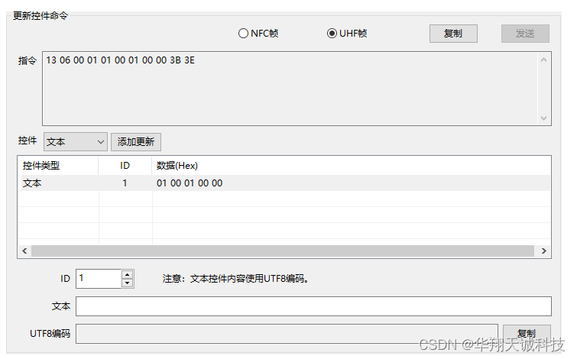Image resolution: width=577 pixels, height=359 pixels.
Task: Click the table's left scroll arrow
Action: [24, 251]
